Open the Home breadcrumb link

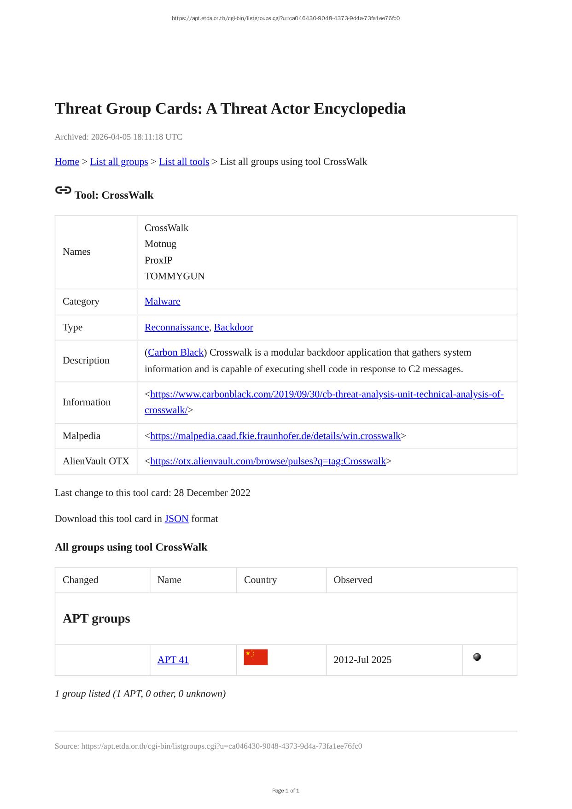[x=67, y=162]
